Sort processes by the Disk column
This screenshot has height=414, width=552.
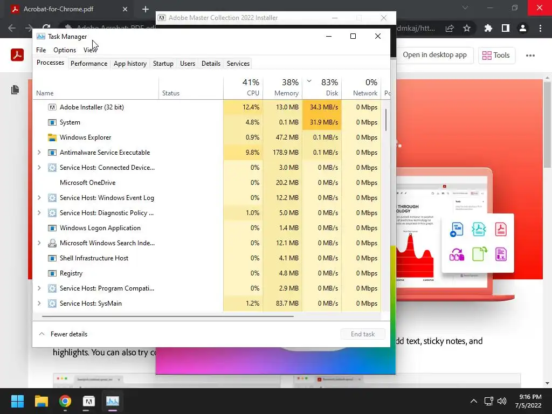(x=322, y=87)
